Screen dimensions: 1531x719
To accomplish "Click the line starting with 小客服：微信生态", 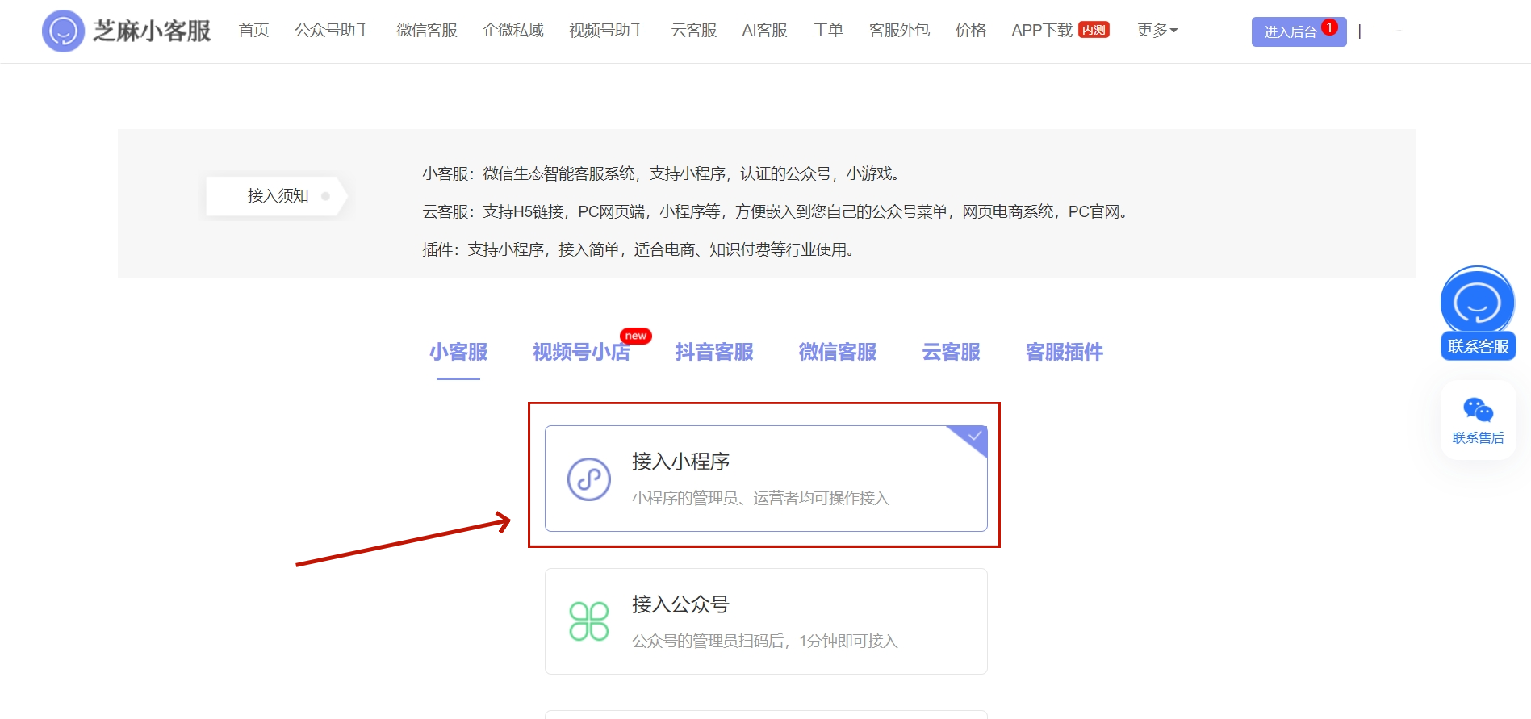I will coord(662,173).
